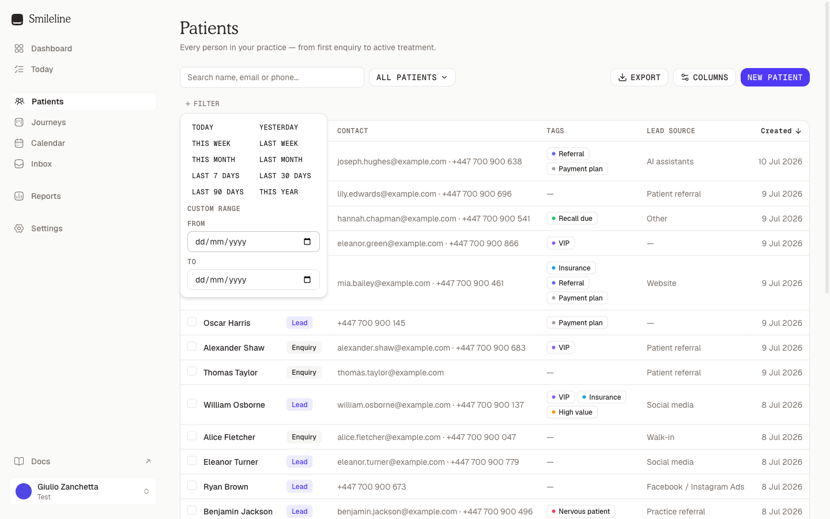This screenshot has width=830, height=519.
Task: Click the Docs external link arrow
Action: (x=148, y=461)
